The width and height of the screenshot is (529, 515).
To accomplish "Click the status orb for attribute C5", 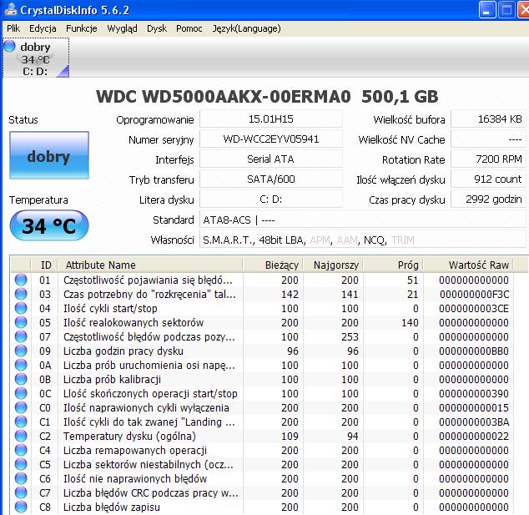I will (21, 464).
